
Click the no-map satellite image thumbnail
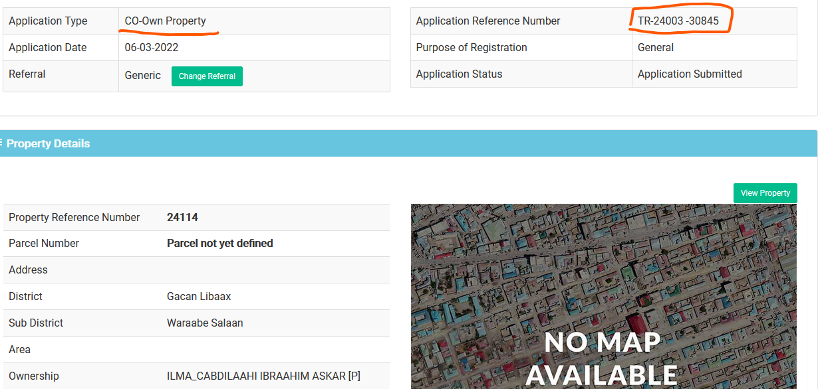(x=604, y=296)
